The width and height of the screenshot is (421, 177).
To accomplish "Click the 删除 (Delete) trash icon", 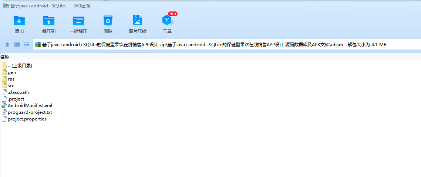I will pos(108,20).
